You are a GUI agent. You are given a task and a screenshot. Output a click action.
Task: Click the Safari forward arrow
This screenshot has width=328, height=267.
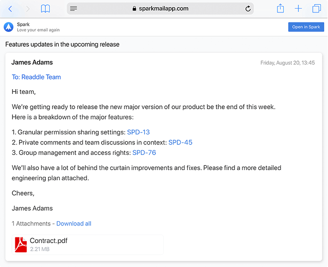[x=28, y=9]
